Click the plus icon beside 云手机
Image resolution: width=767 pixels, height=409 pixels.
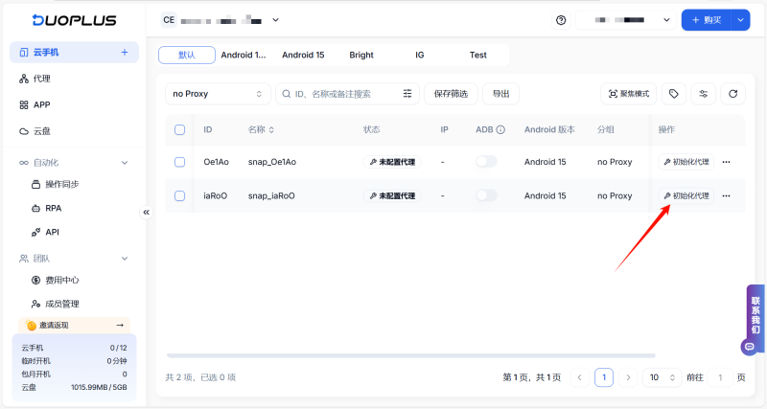coord(124,53)
